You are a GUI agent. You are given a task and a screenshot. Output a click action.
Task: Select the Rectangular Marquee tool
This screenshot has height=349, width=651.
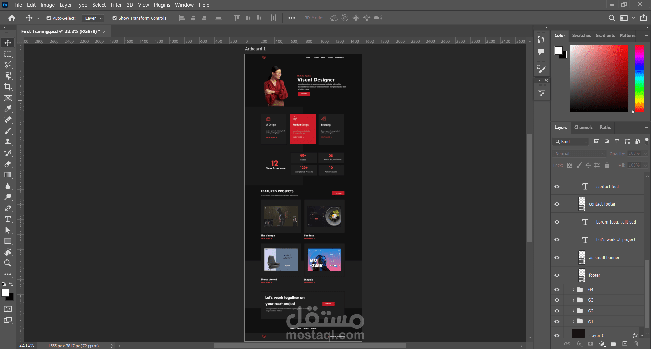(8, 54)
